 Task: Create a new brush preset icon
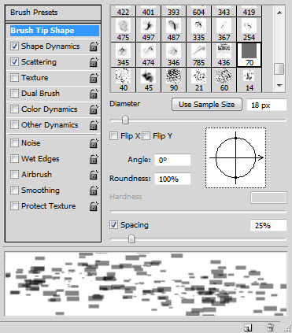tap(248, 327)
